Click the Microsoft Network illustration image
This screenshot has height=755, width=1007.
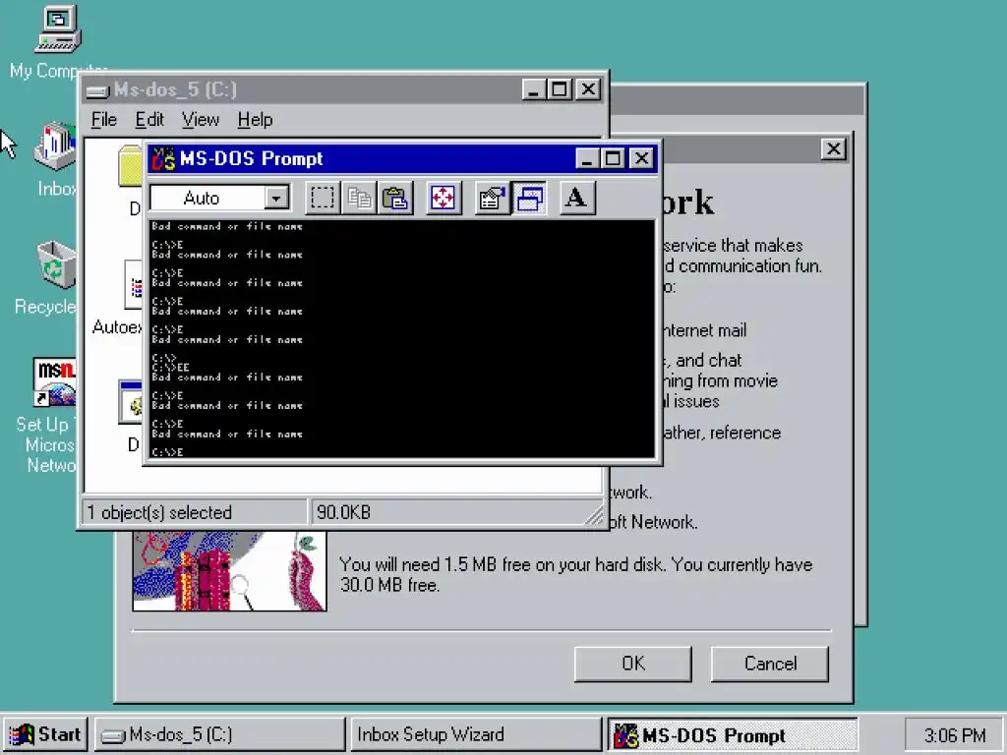coord(229,570)
